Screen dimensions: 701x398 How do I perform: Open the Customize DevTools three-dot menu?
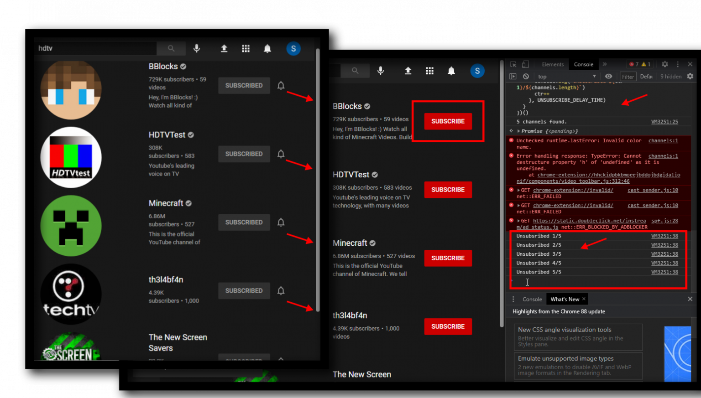[x=678, y=64]
